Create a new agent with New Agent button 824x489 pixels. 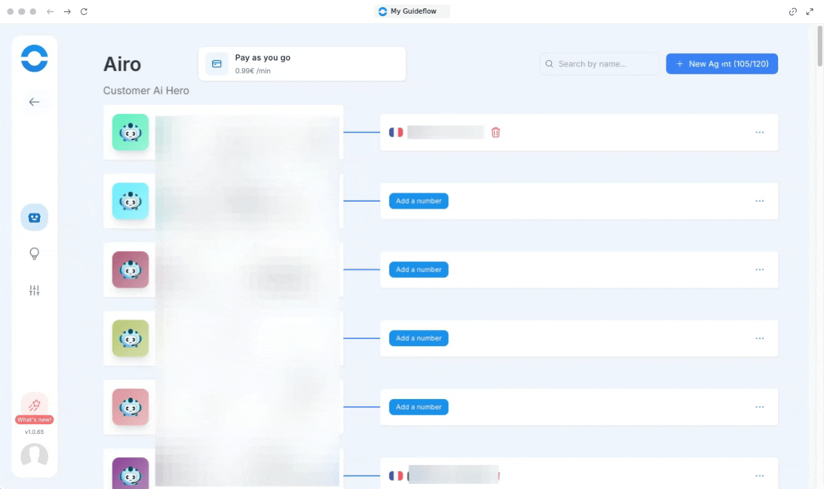point(722,64)
